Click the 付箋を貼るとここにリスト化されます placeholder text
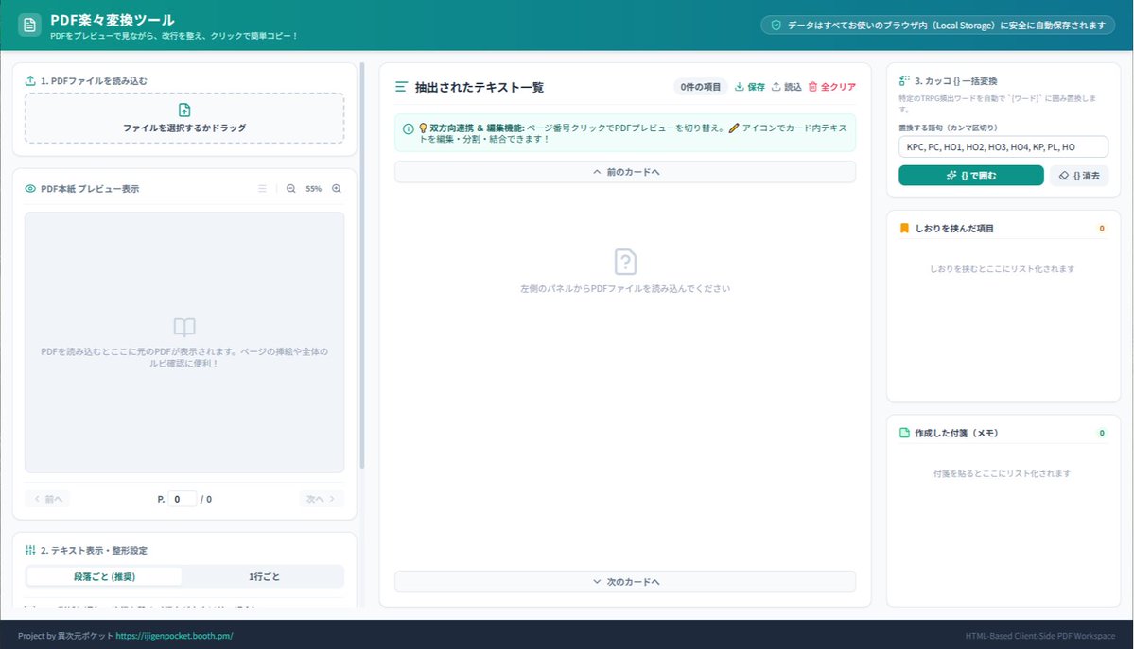This screenshot has height=649, width=1134. (x=1002, y=473)
